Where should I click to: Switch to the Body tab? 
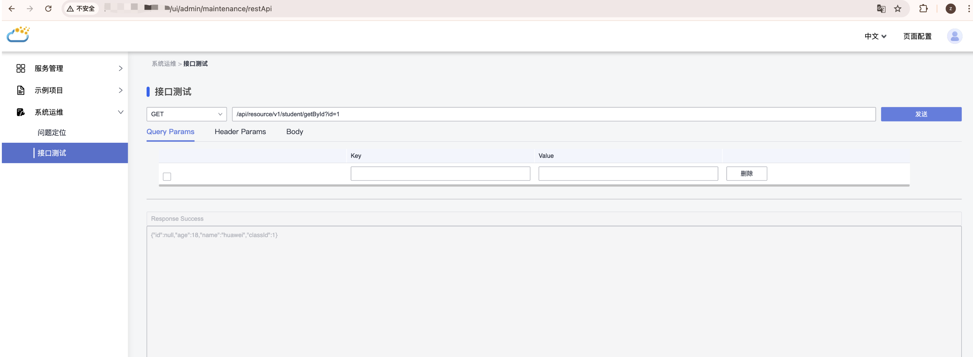(294, 132)
